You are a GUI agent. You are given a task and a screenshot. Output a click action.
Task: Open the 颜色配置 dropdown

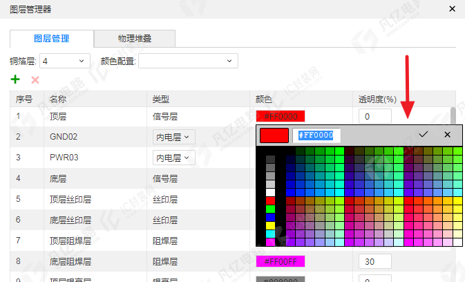pyautogui.click(x=188, y=61)
